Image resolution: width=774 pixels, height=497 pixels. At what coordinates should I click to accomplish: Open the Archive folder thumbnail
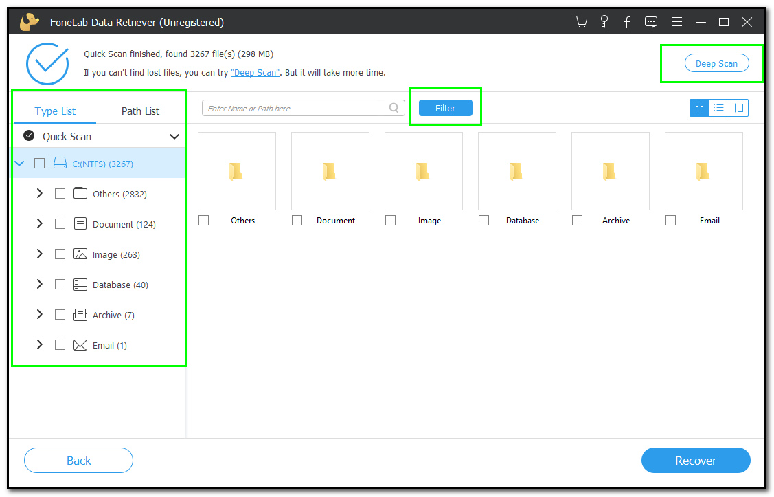click(x=610, y=171)
